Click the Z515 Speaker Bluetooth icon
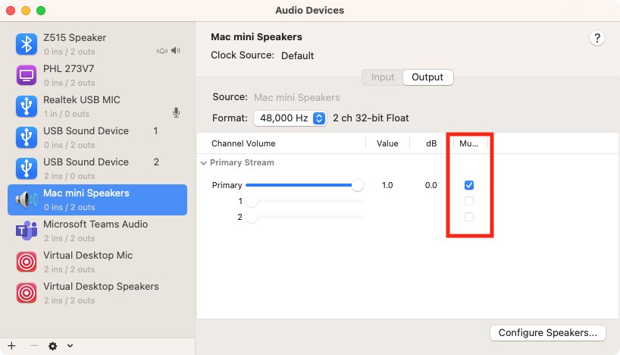Image resolution: width=620 pixels, height=355 pixels. [x=27, y=44]
